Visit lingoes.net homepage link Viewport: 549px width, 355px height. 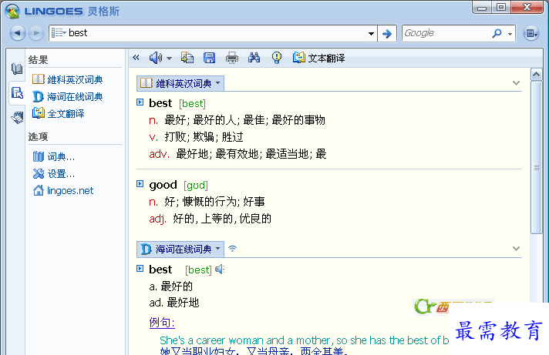70,191
